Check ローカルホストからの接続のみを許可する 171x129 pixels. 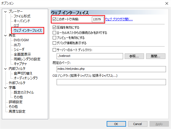pos(55,33)
